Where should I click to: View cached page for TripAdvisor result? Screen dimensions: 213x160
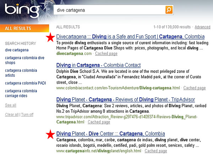tap(99, 122)
